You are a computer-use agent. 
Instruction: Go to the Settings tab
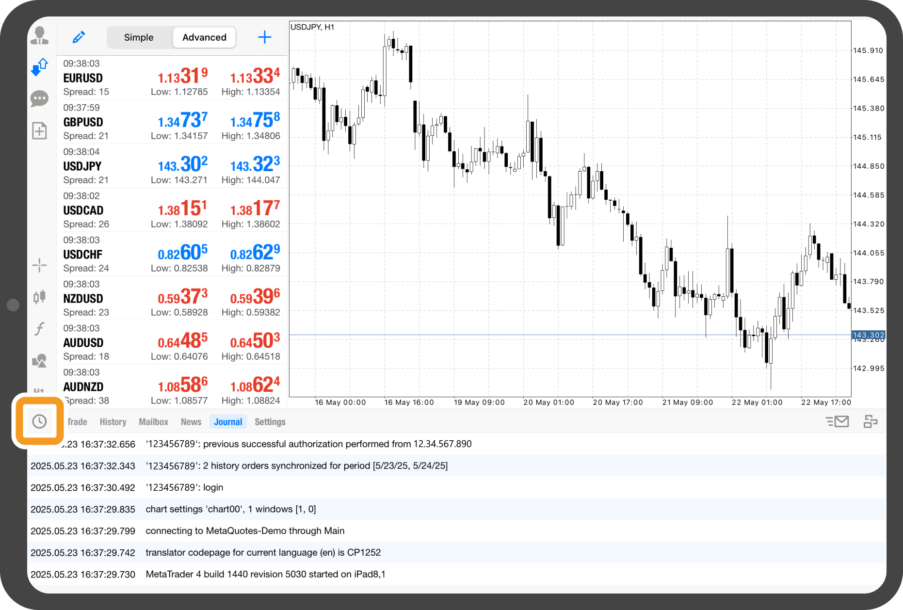pyautogui.click(x=270, y=422)
